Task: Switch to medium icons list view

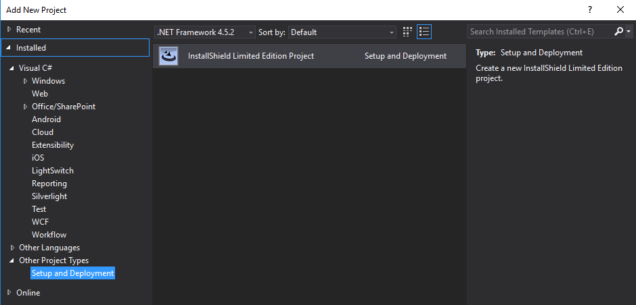Action: [424, 32]
